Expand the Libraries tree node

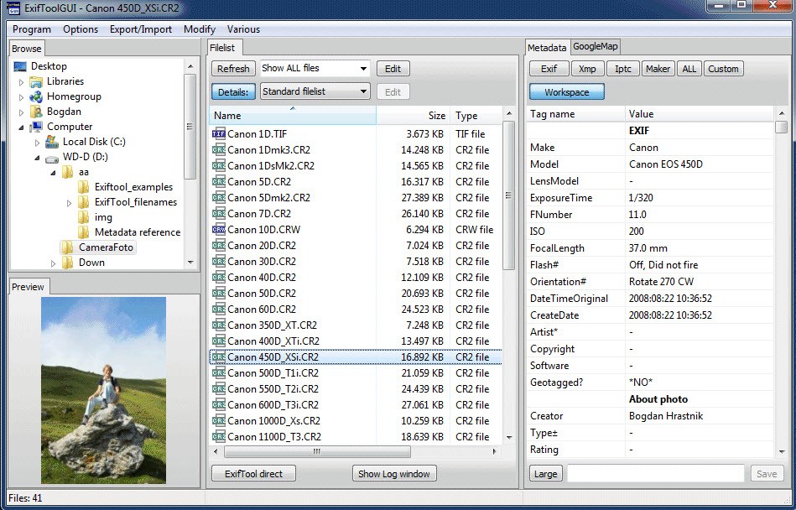[21, 81]
